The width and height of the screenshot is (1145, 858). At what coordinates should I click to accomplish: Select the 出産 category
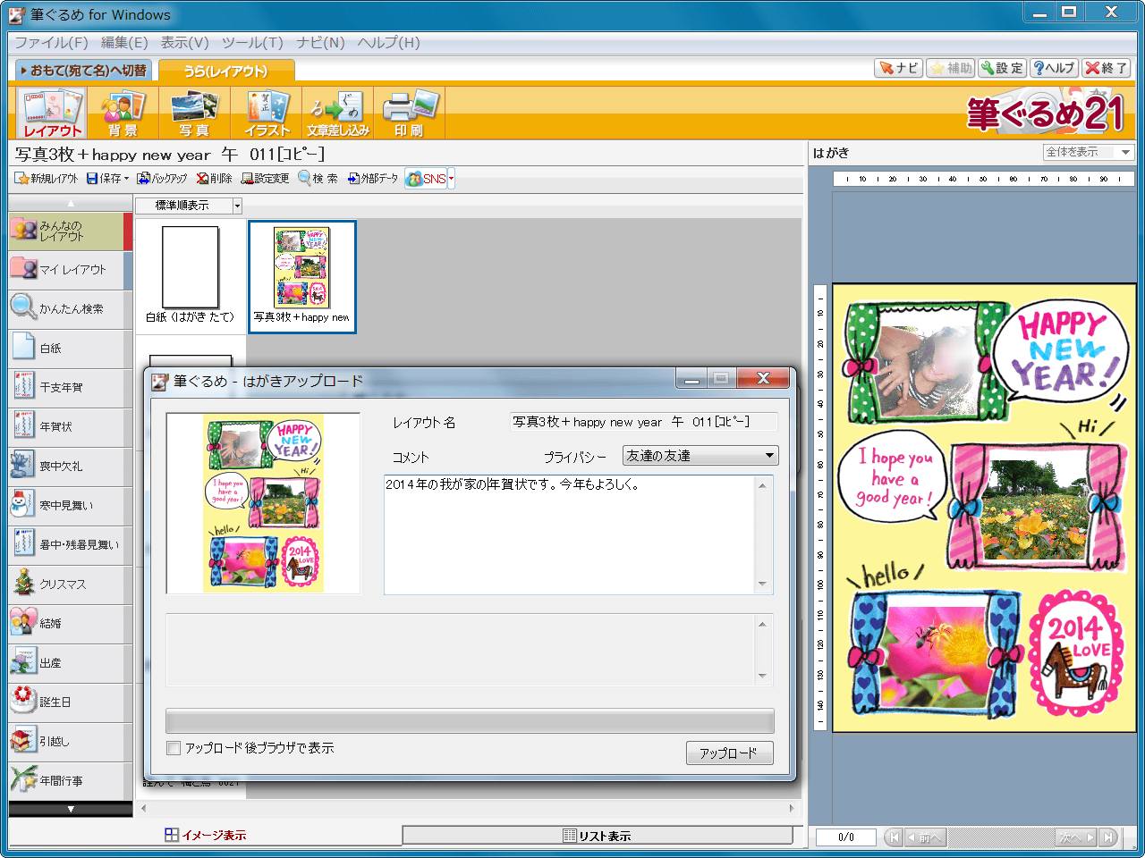tap(71, 663)
